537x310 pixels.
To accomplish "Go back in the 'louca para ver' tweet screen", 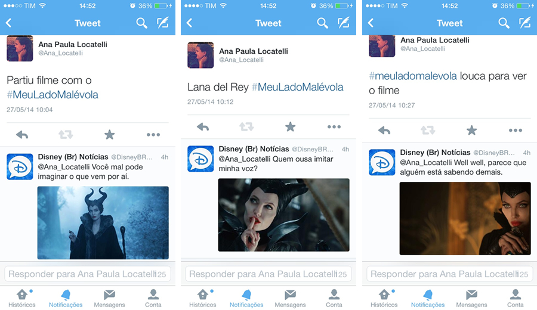I will (371, 23).
